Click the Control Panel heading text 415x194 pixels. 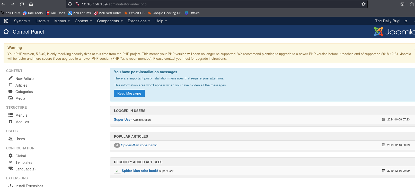point(28,32)
